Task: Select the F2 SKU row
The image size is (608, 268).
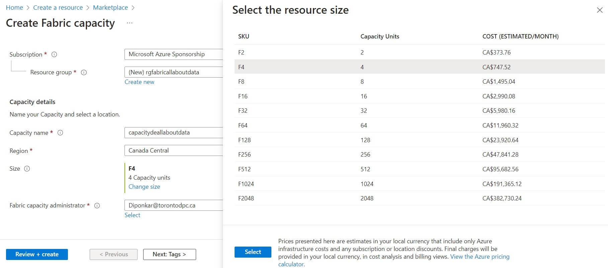Action: click(420, 53)
